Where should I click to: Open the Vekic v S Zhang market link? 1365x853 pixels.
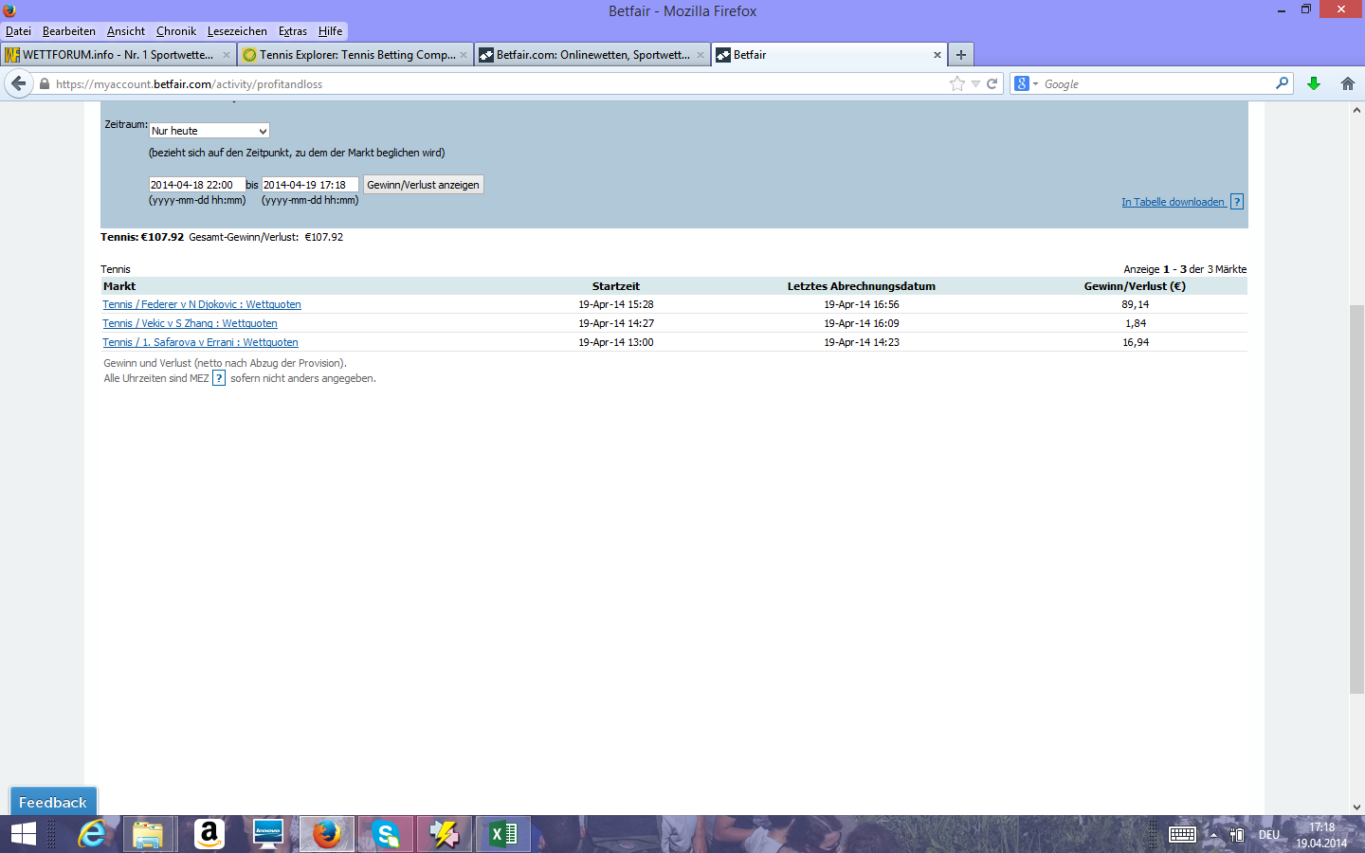190,323
